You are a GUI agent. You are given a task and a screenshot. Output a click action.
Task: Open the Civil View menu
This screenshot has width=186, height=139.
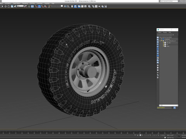pos(32,3)
